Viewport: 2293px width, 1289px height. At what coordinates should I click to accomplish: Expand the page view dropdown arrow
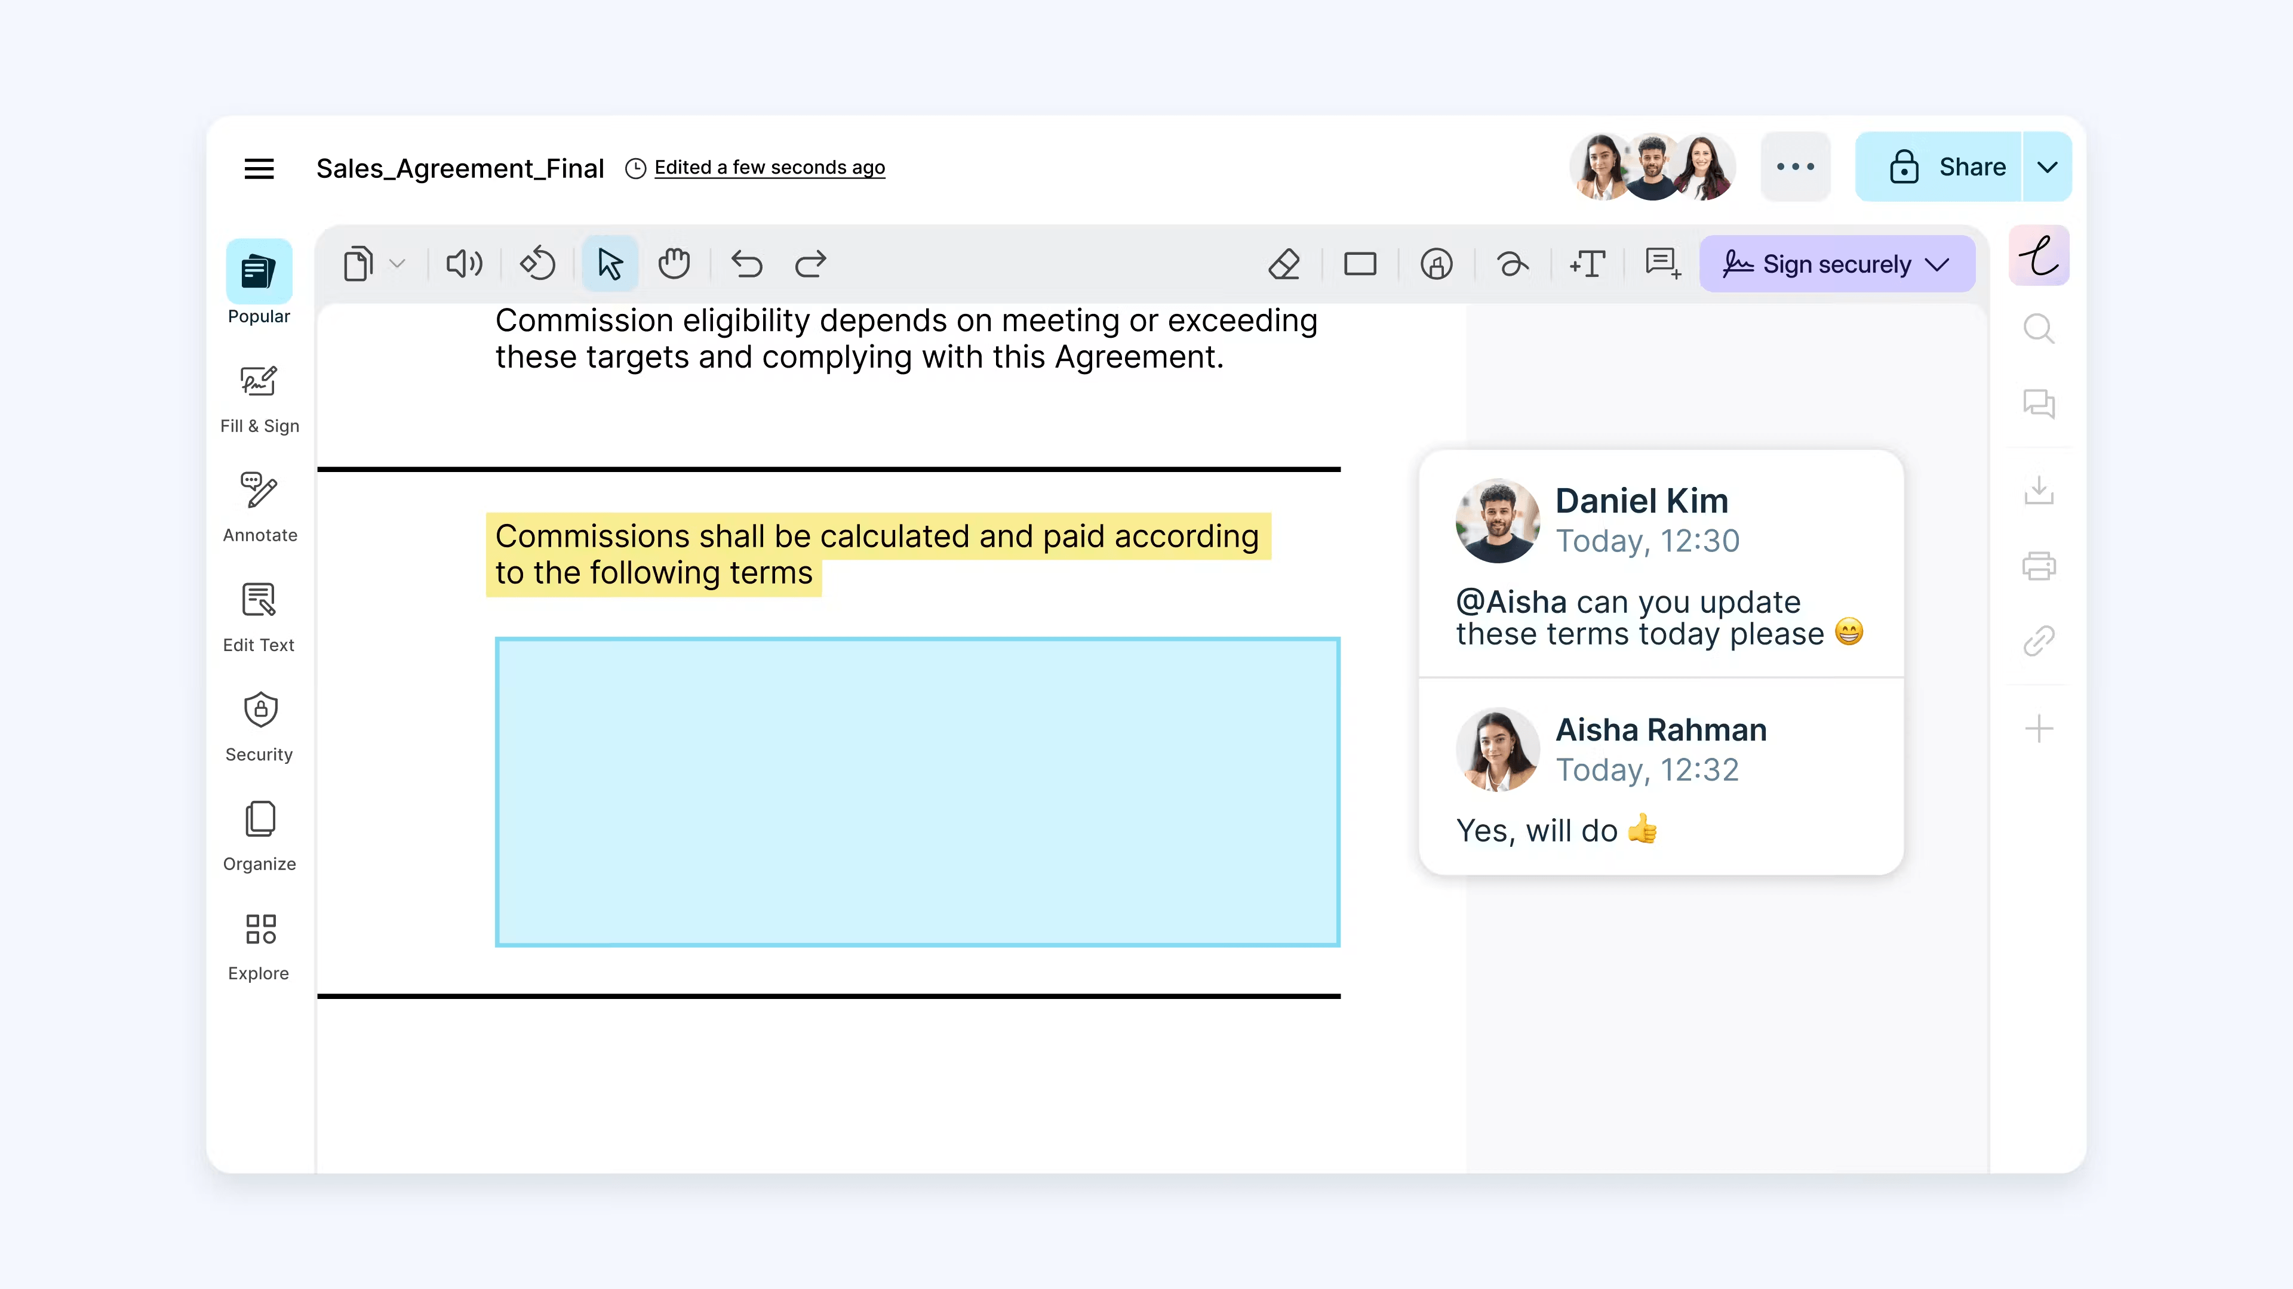(398, 264)
